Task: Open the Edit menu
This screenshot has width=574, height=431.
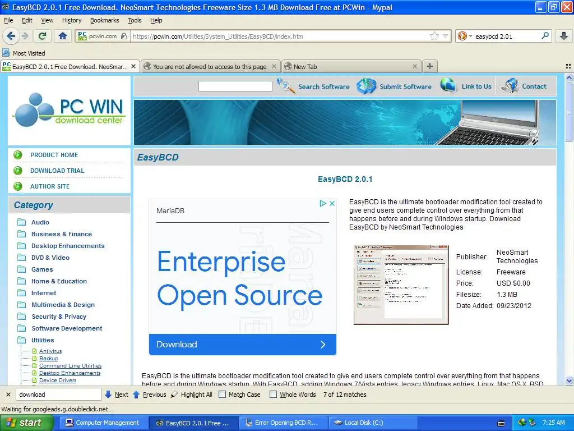Action: pos(27,20)
